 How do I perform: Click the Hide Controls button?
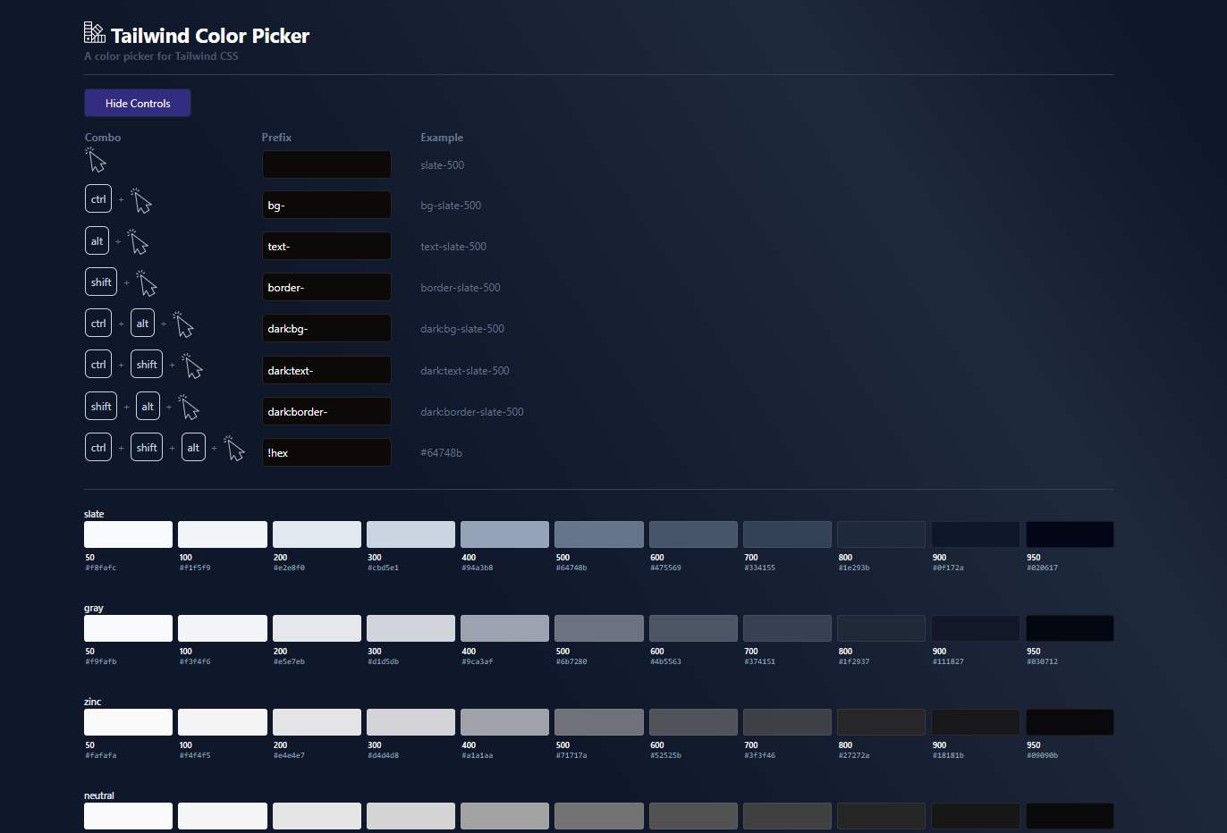[x=138, y=103]
